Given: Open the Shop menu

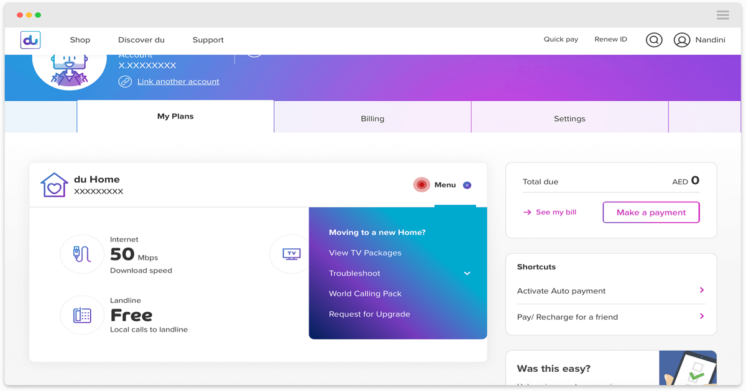Looking at the screenshot, I should coord(80,40).
